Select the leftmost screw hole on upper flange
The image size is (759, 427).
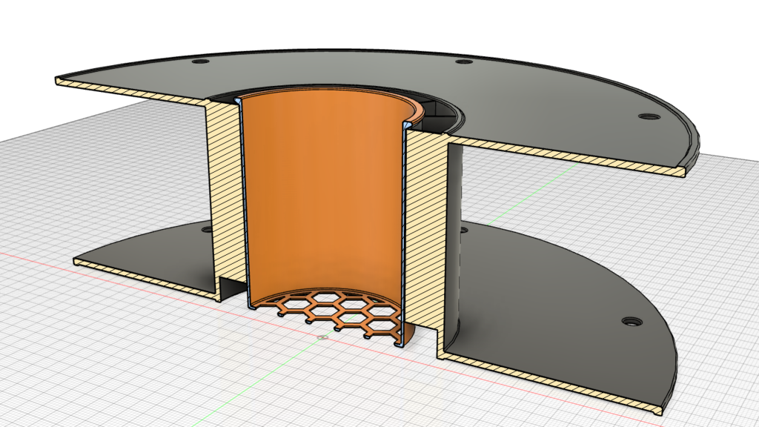coord(200,62)
